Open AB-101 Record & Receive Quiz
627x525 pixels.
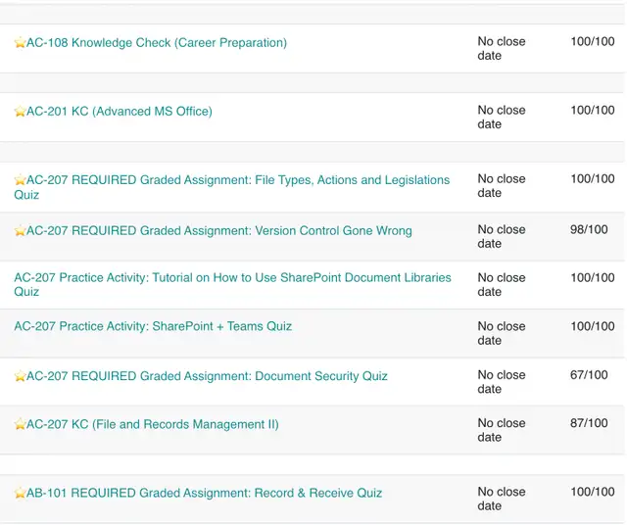204,493
